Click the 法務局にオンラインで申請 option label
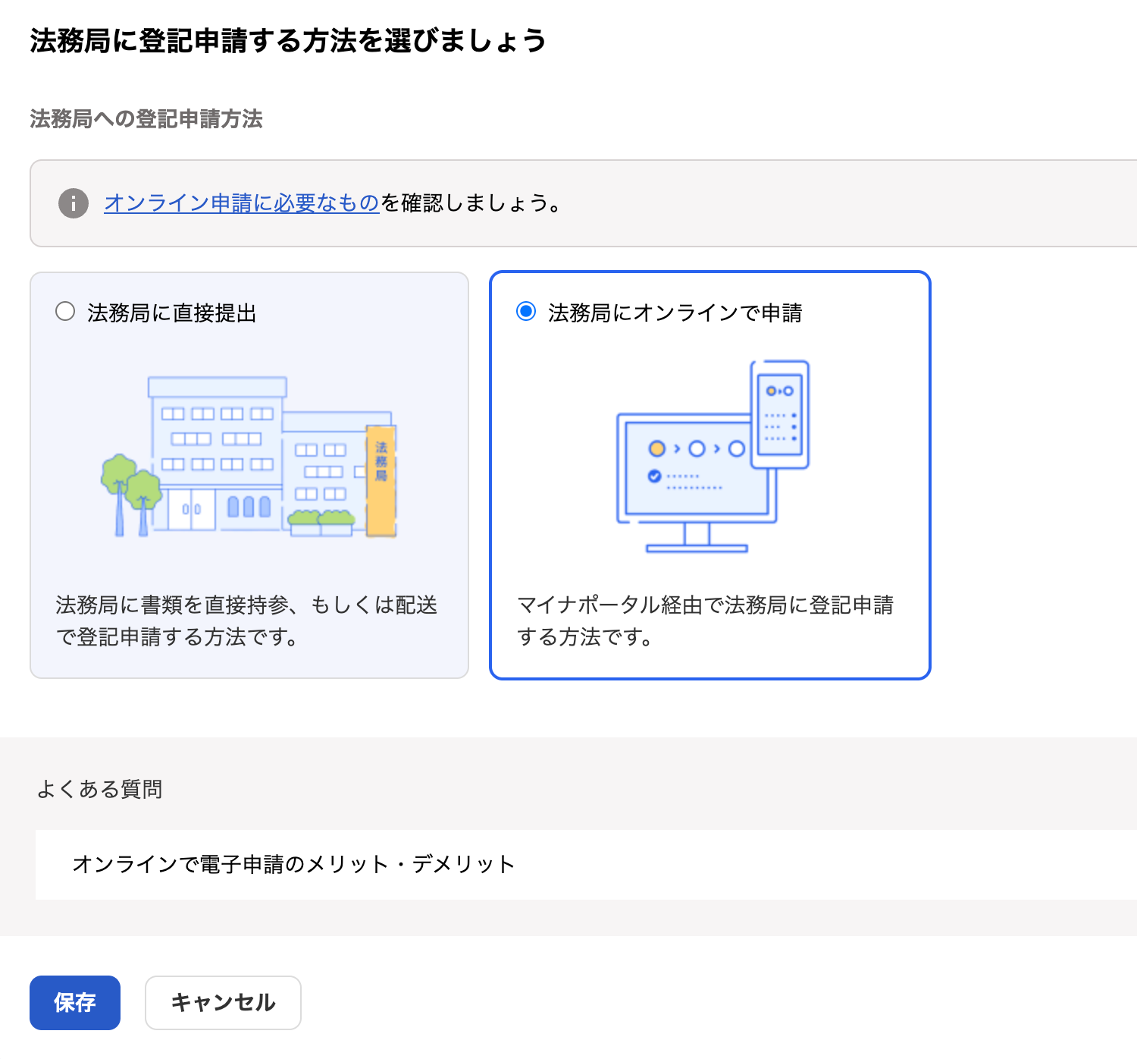Screen dimensions: 1137x1059 675,313
